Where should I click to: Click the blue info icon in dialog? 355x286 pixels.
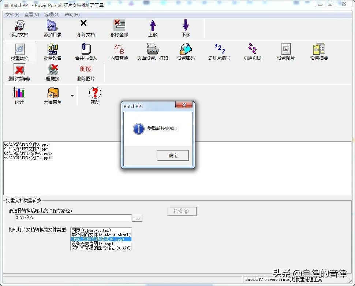(139, 129)
